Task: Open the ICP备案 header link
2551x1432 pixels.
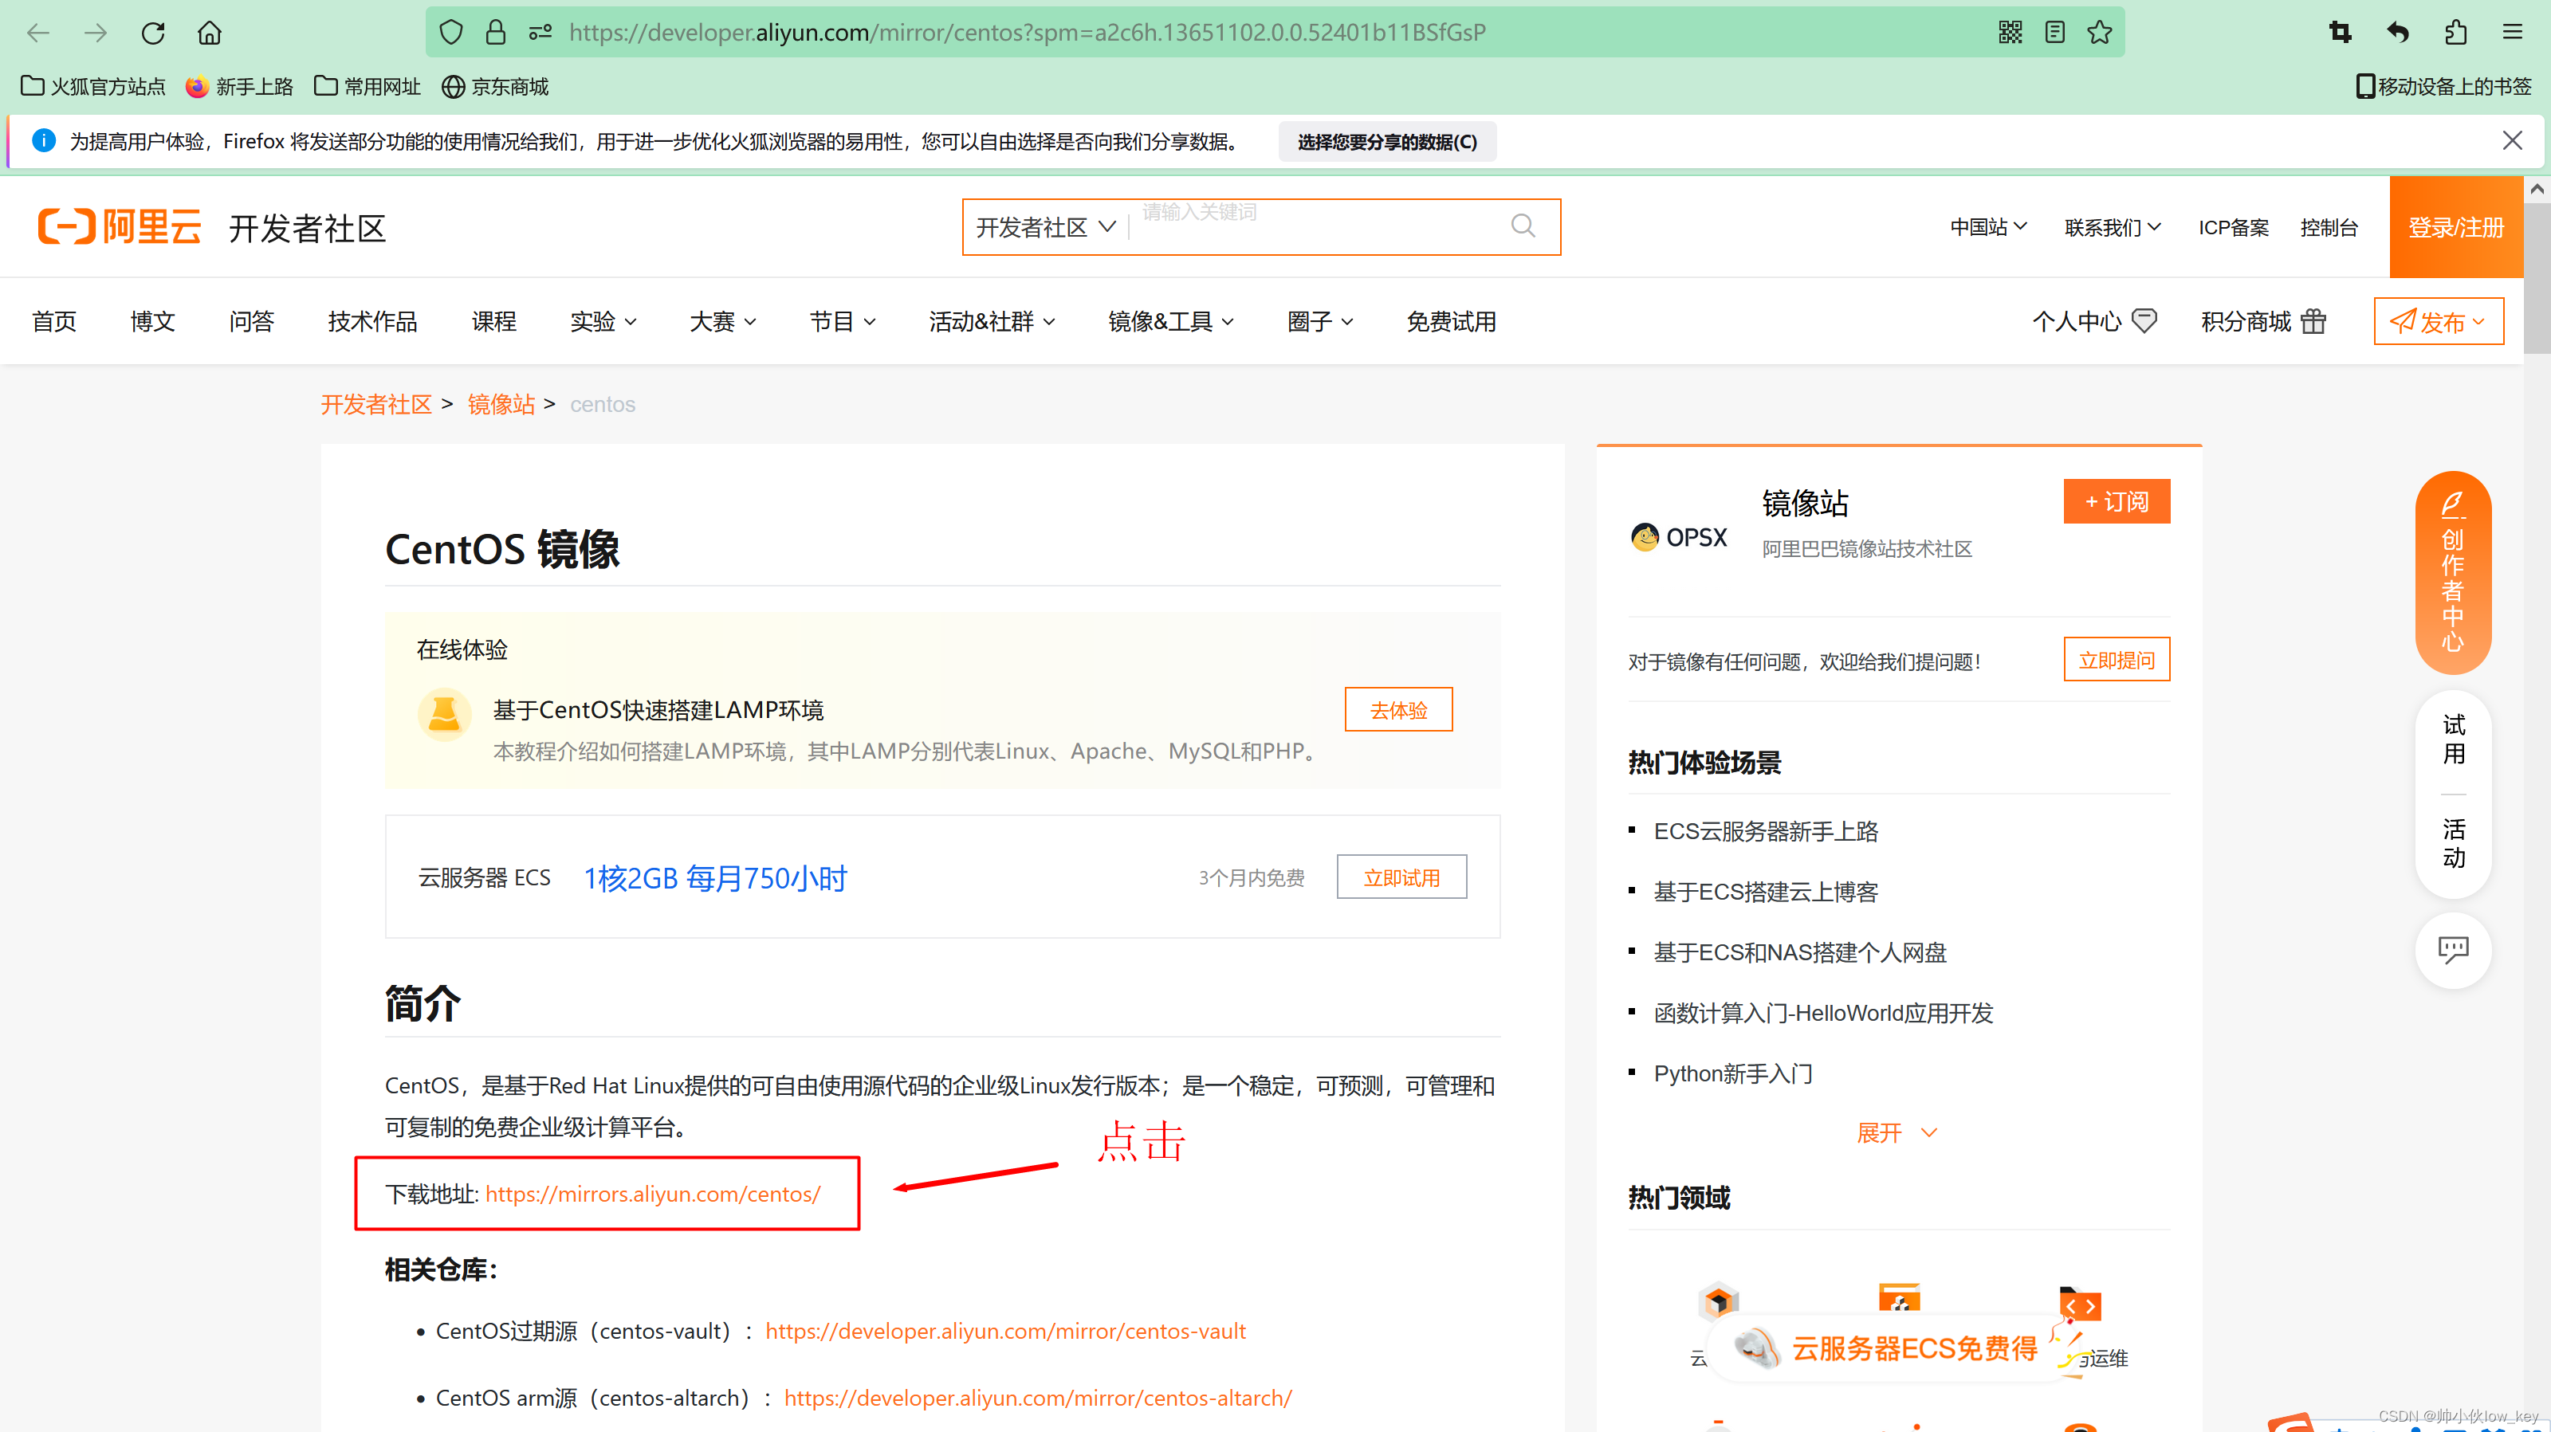Action: tap(2233, 226)
